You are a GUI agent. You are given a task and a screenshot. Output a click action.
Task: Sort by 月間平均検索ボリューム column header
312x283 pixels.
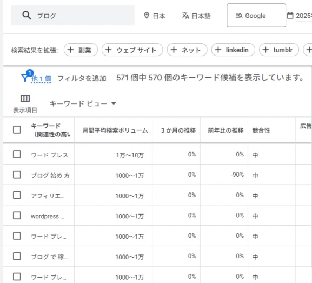[115, 130]
